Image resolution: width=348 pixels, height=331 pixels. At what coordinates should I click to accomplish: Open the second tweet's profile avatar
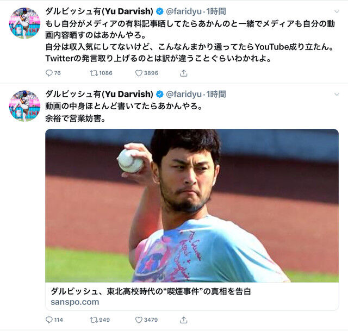[24, 106]
